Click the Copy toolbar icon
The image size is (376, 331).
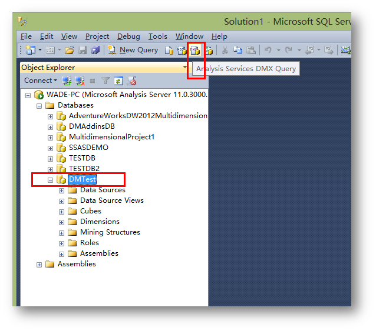[x=238, y=50]
